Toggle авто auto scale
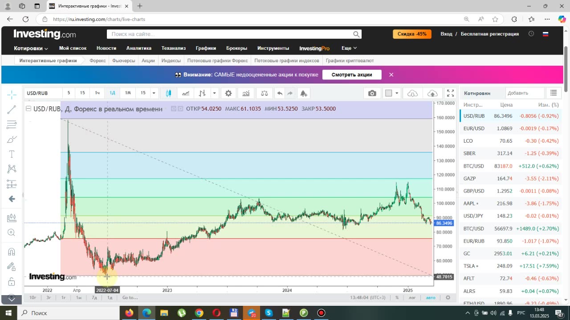This screenshot has height=320, width=570. tap(430, 298)
